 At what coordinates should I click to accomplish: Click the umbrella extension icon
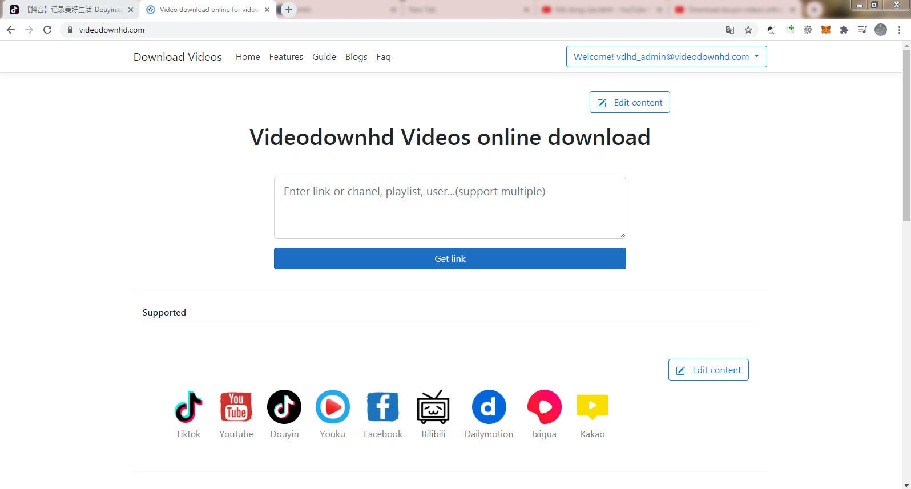point(771,30)
